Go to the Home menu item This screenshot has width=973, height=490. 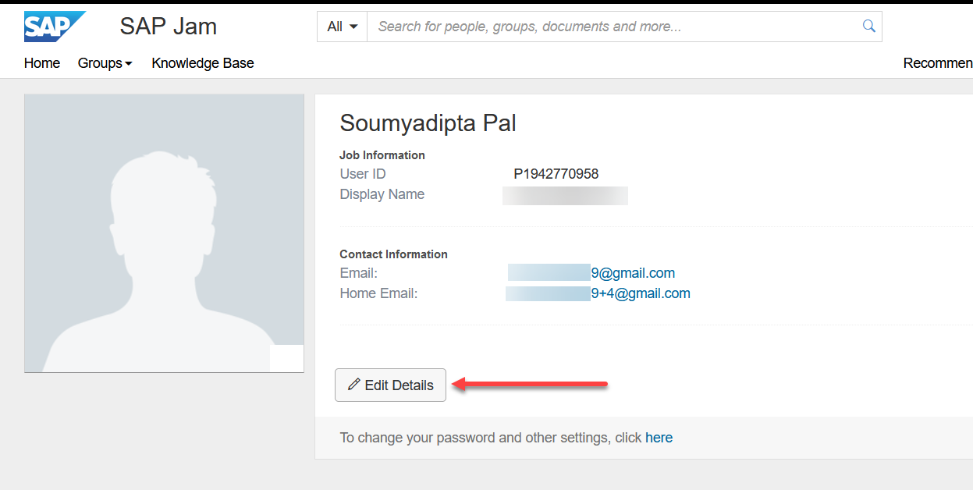pos(42,63)
